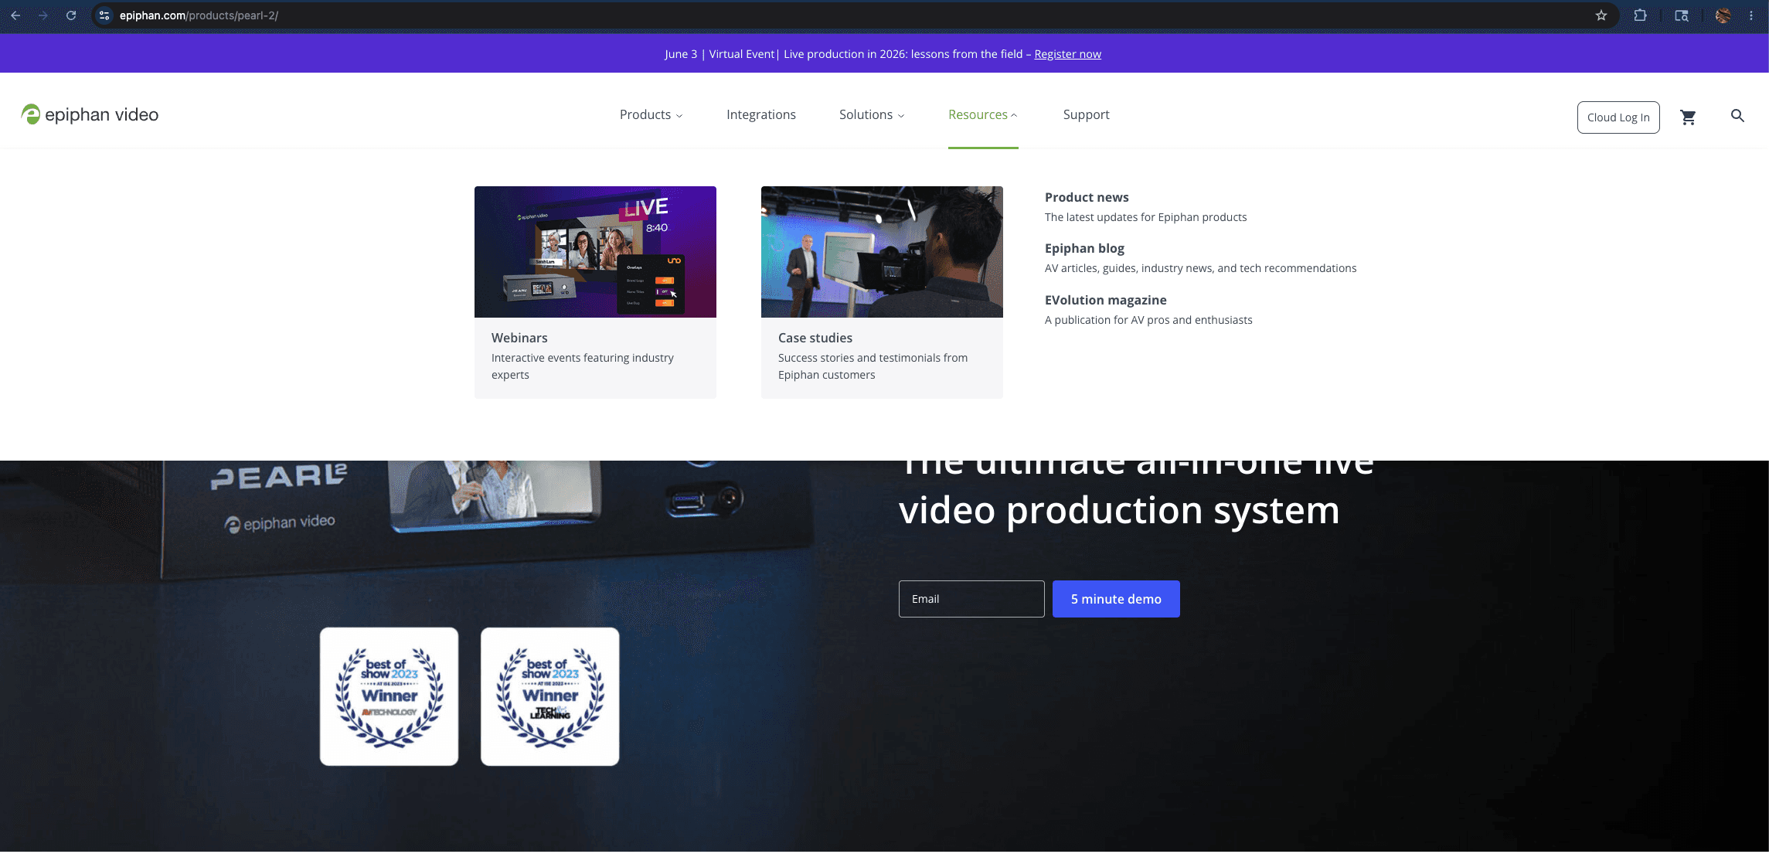Open site search with the magnifier icon
1769x854 pixels.
point(1737,116)
